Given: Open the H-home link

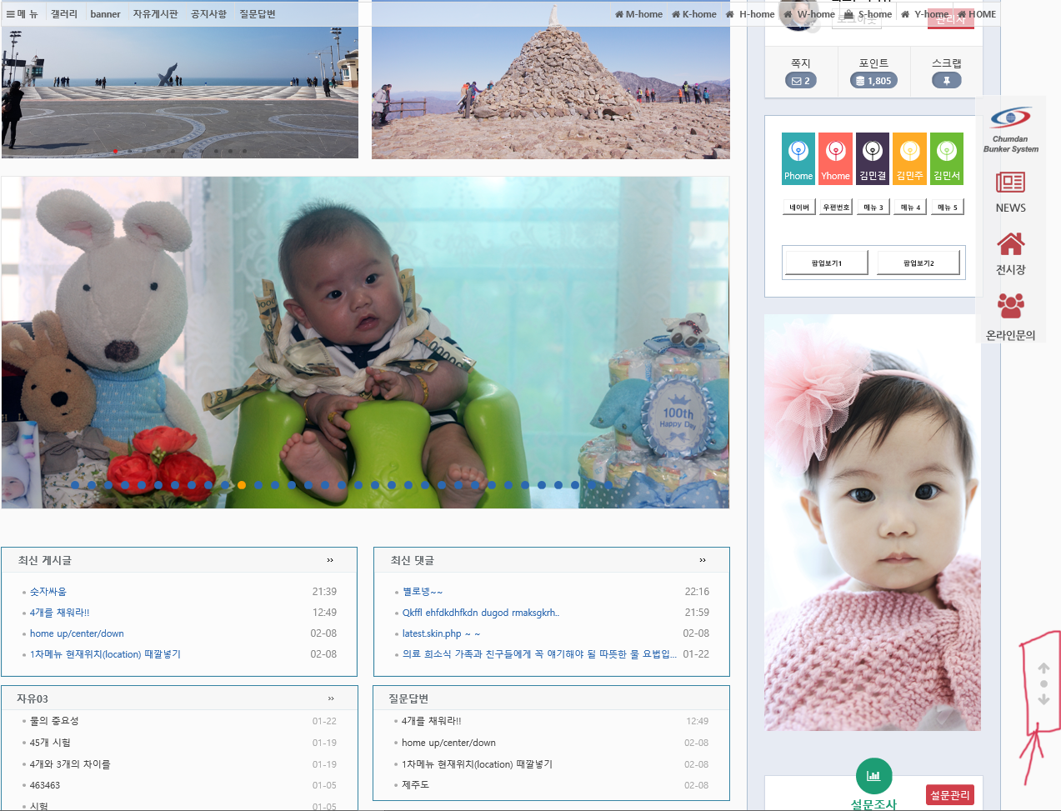Looking at the screenshot, I should click(750, 14).
